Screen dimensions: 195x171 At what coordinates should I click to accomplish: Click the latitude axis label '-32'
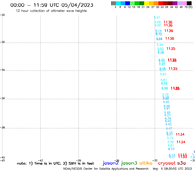pyautogui.click(x=2, y=42)
